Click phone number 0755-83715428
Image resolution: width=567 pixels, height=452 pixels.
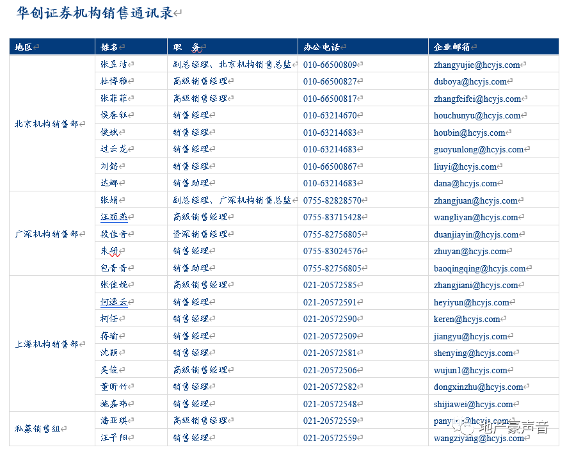[x=332, y=217]
